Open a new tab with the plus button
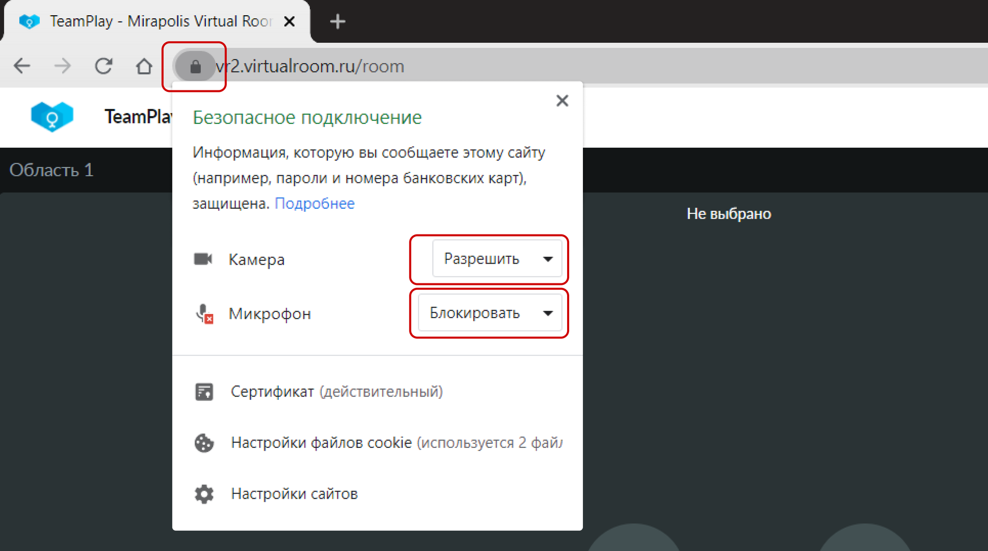The width and height of the screenshot is (988, 551). [337, 21]
